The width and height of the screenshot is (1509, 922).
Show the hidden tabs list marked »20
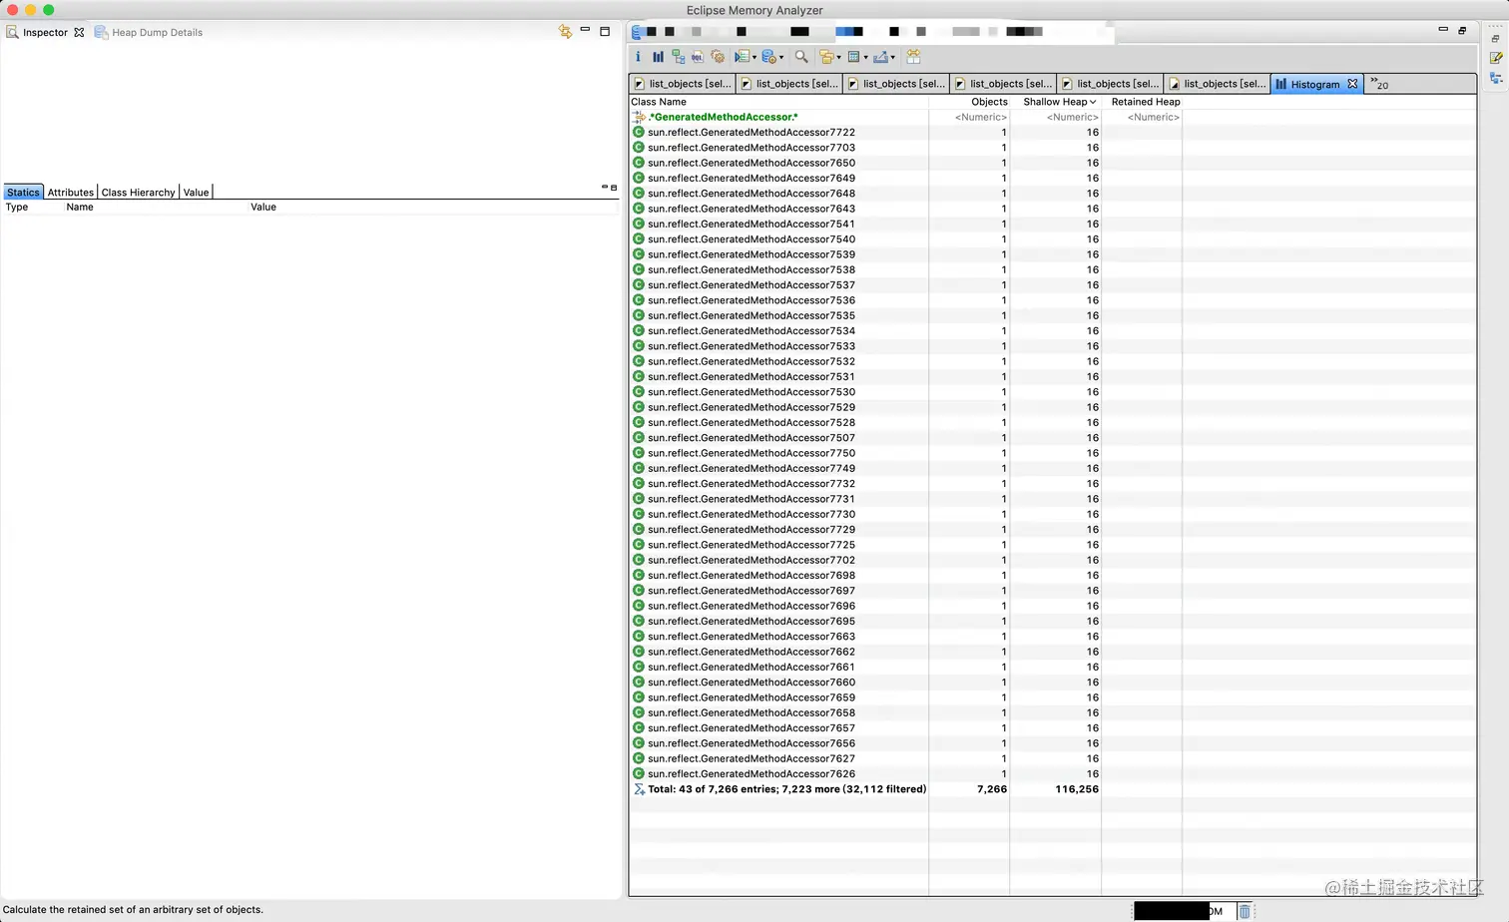click(x=1379, y=84)
